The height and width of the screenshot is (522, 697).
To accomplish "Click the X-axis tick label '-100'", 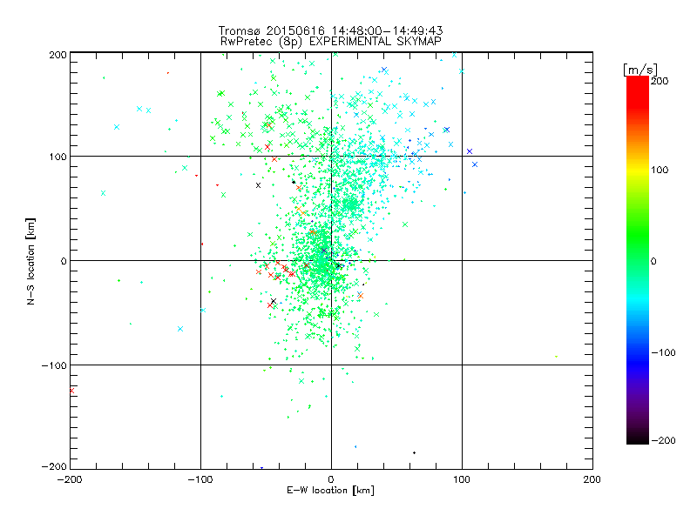I will point(200,479).
